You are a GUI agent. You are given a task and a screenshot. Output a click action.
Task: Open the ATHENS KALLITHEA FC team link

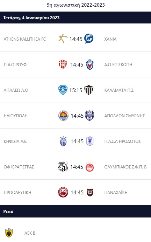pyautogui.click(x=25, y=39)
